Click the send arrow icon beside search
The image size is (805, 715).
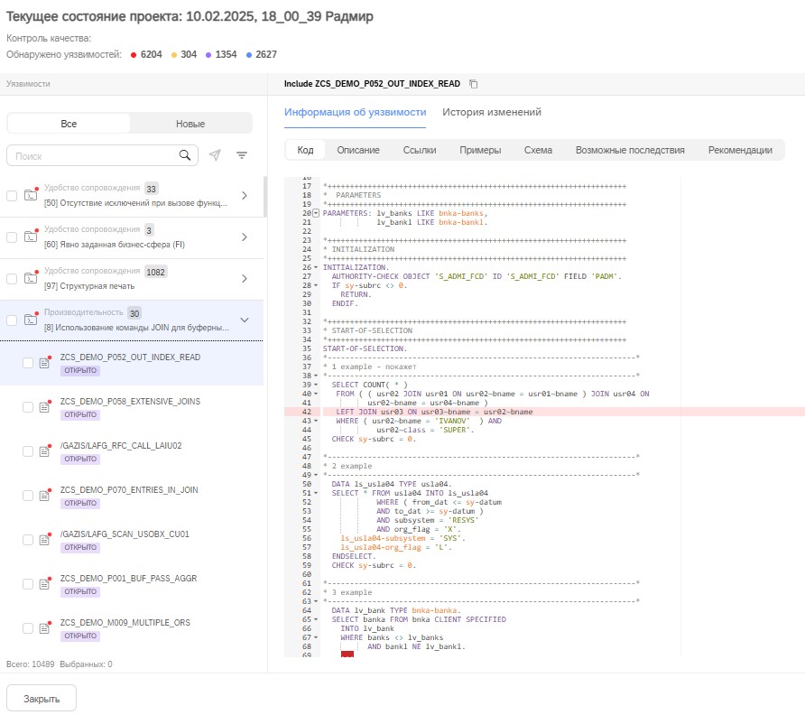click(x=215, y=155)
